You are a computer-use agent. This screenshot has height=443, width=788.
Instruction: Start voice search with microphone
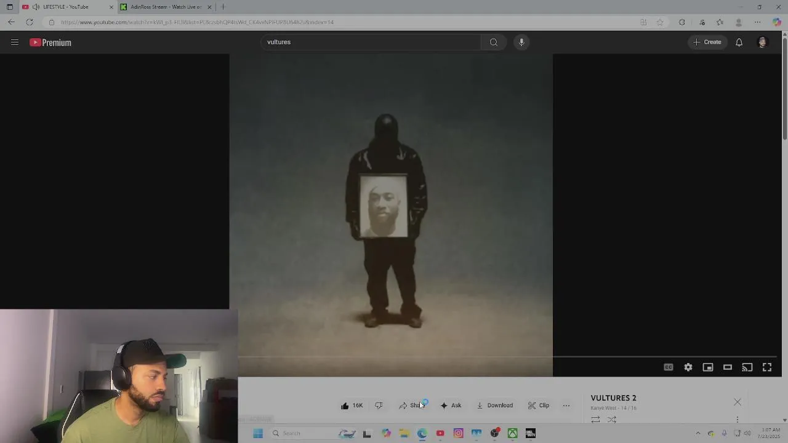click(521, 42)
